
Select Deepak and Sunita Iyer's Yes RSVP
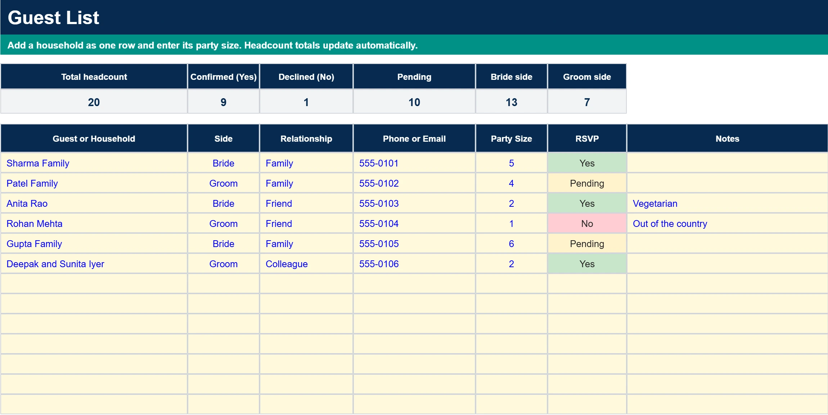(587, 264)
